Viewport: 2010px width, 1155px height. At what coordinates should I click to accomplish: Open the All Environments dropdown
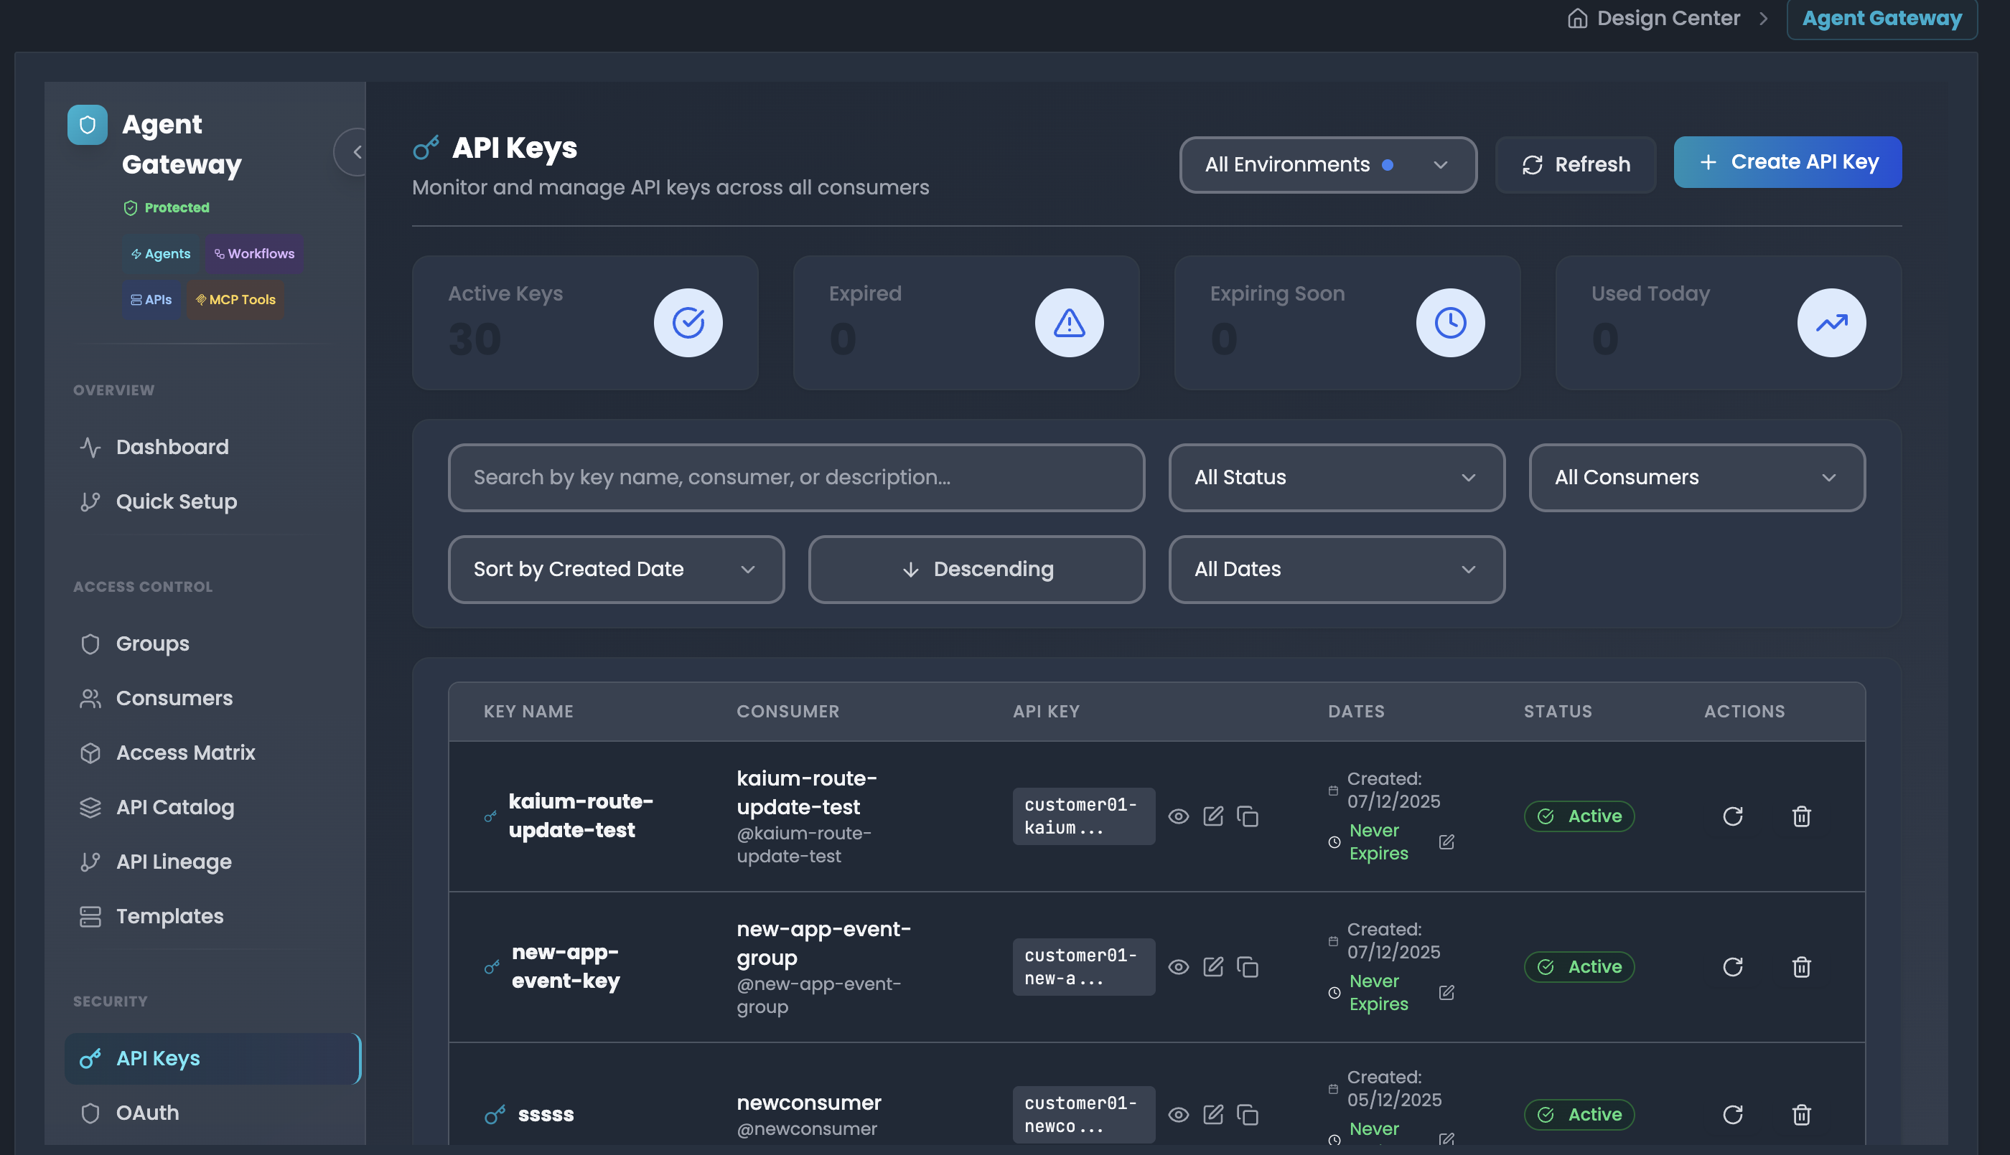click(1327, 165)
